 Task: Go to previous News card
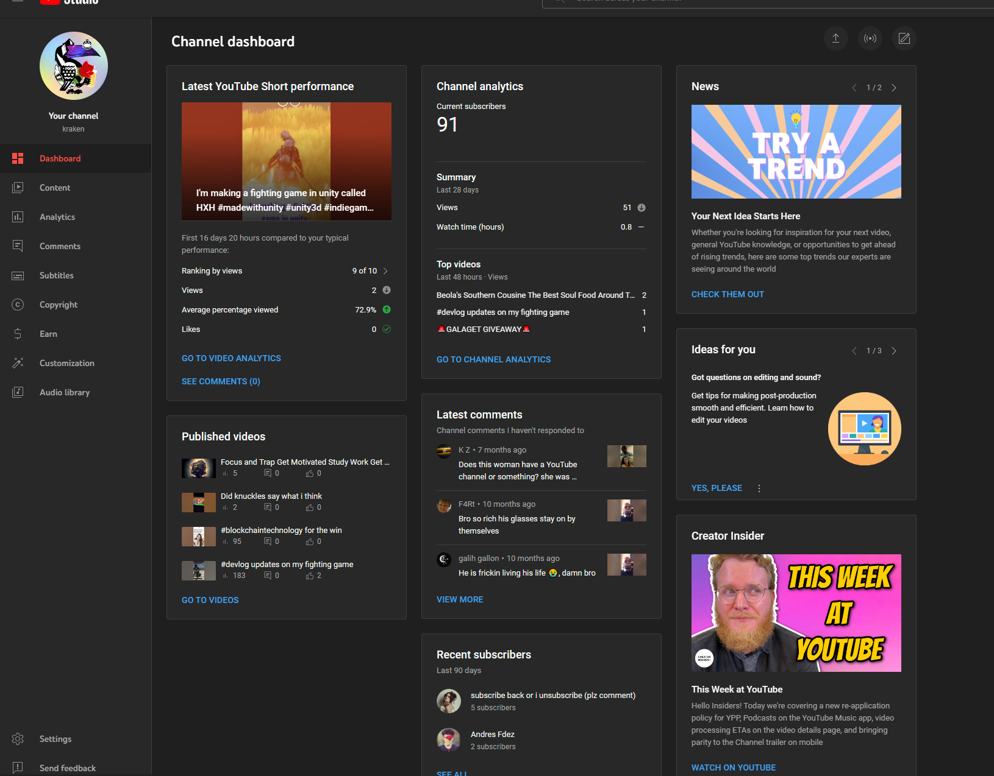(854, 88)
